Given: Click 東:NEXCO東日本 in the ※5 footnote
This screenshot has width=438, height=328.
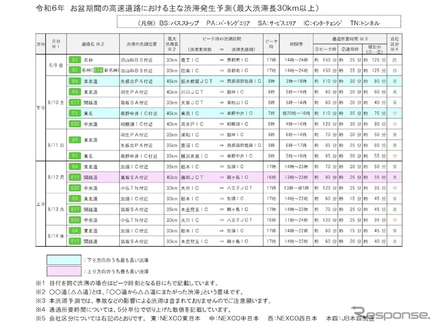Looking at the screenshot, I should [175, 318].
